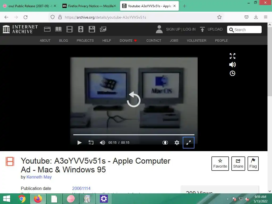Open the JOBS menu item
Screen dimensions: 272x204
point(174,40)
